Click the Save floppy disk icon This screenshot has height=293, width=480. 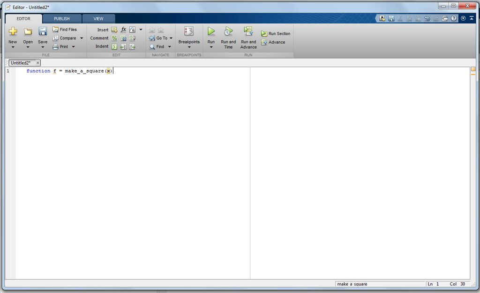(x=43, y=31)
